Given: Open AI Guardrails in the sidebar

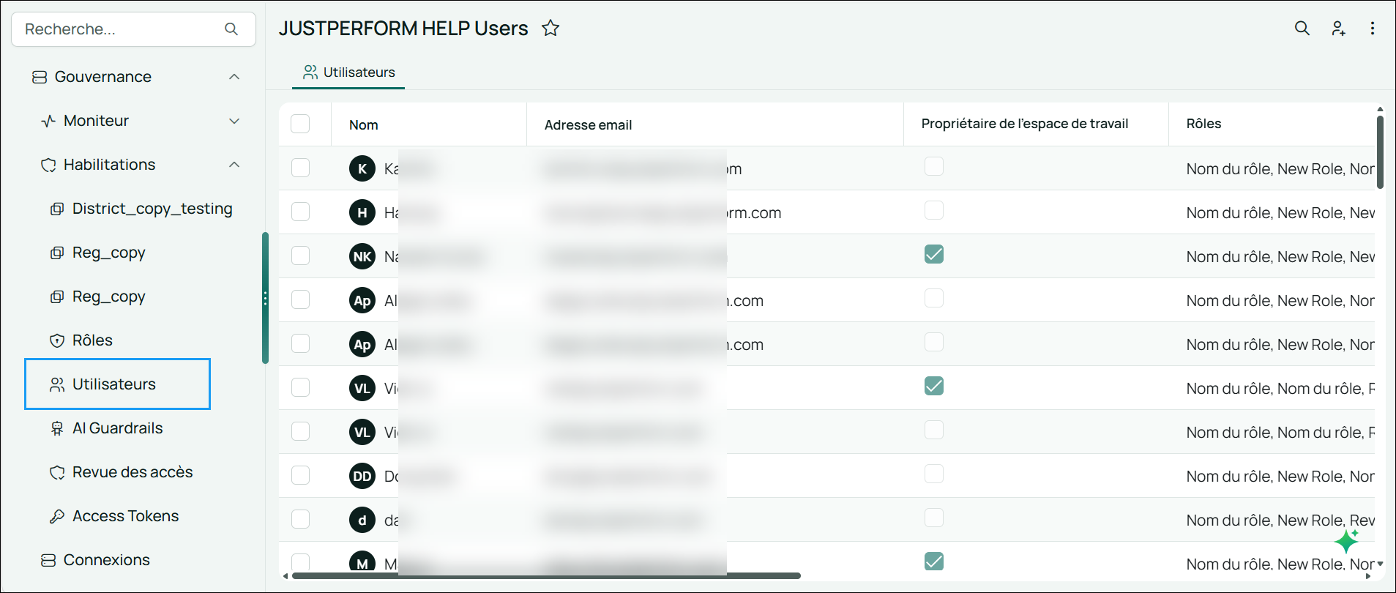Looking at the screenshot, I should [x=117, y=428].
